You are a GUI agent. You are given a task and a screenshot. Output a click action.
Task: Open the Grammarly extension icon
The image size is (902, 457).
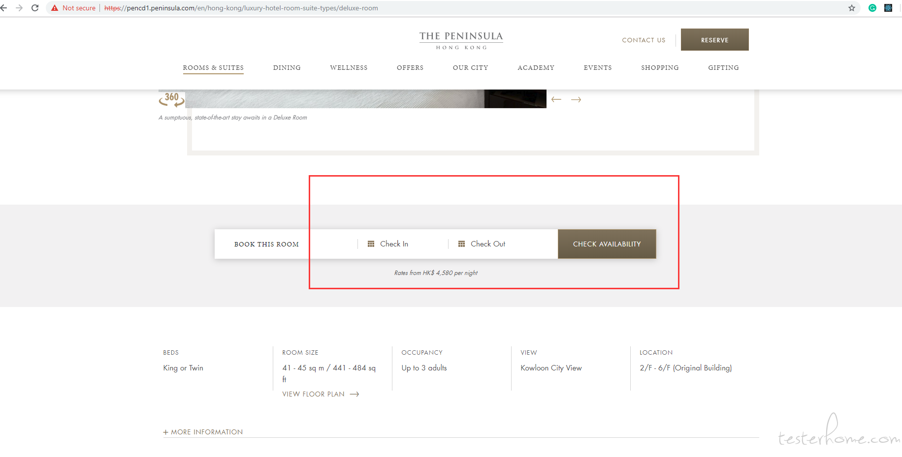tap(872, 8)
